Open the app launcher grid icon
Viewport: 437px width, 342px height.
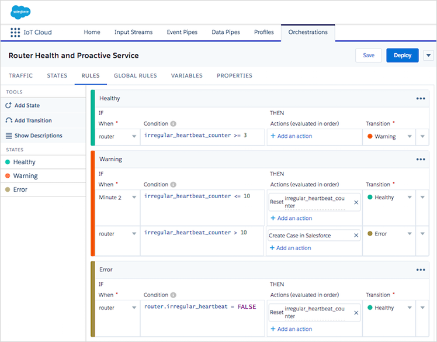[15, 32]
